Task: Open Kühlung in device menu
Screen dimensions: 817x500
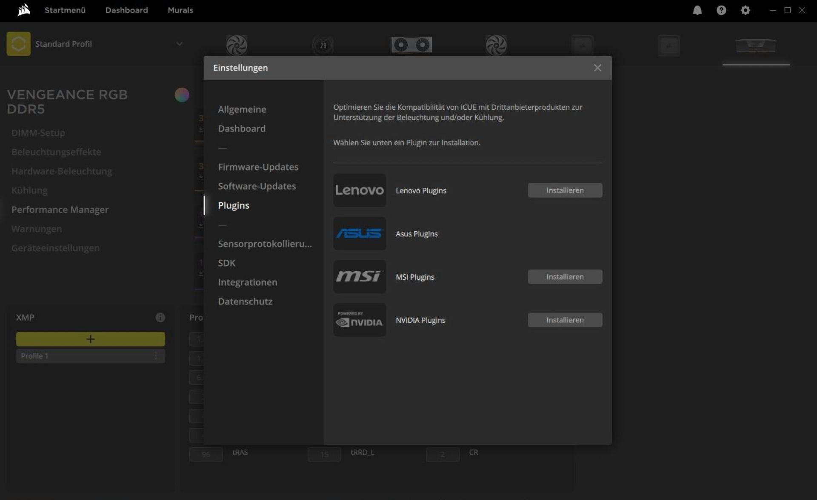Action: click(29, 190)
